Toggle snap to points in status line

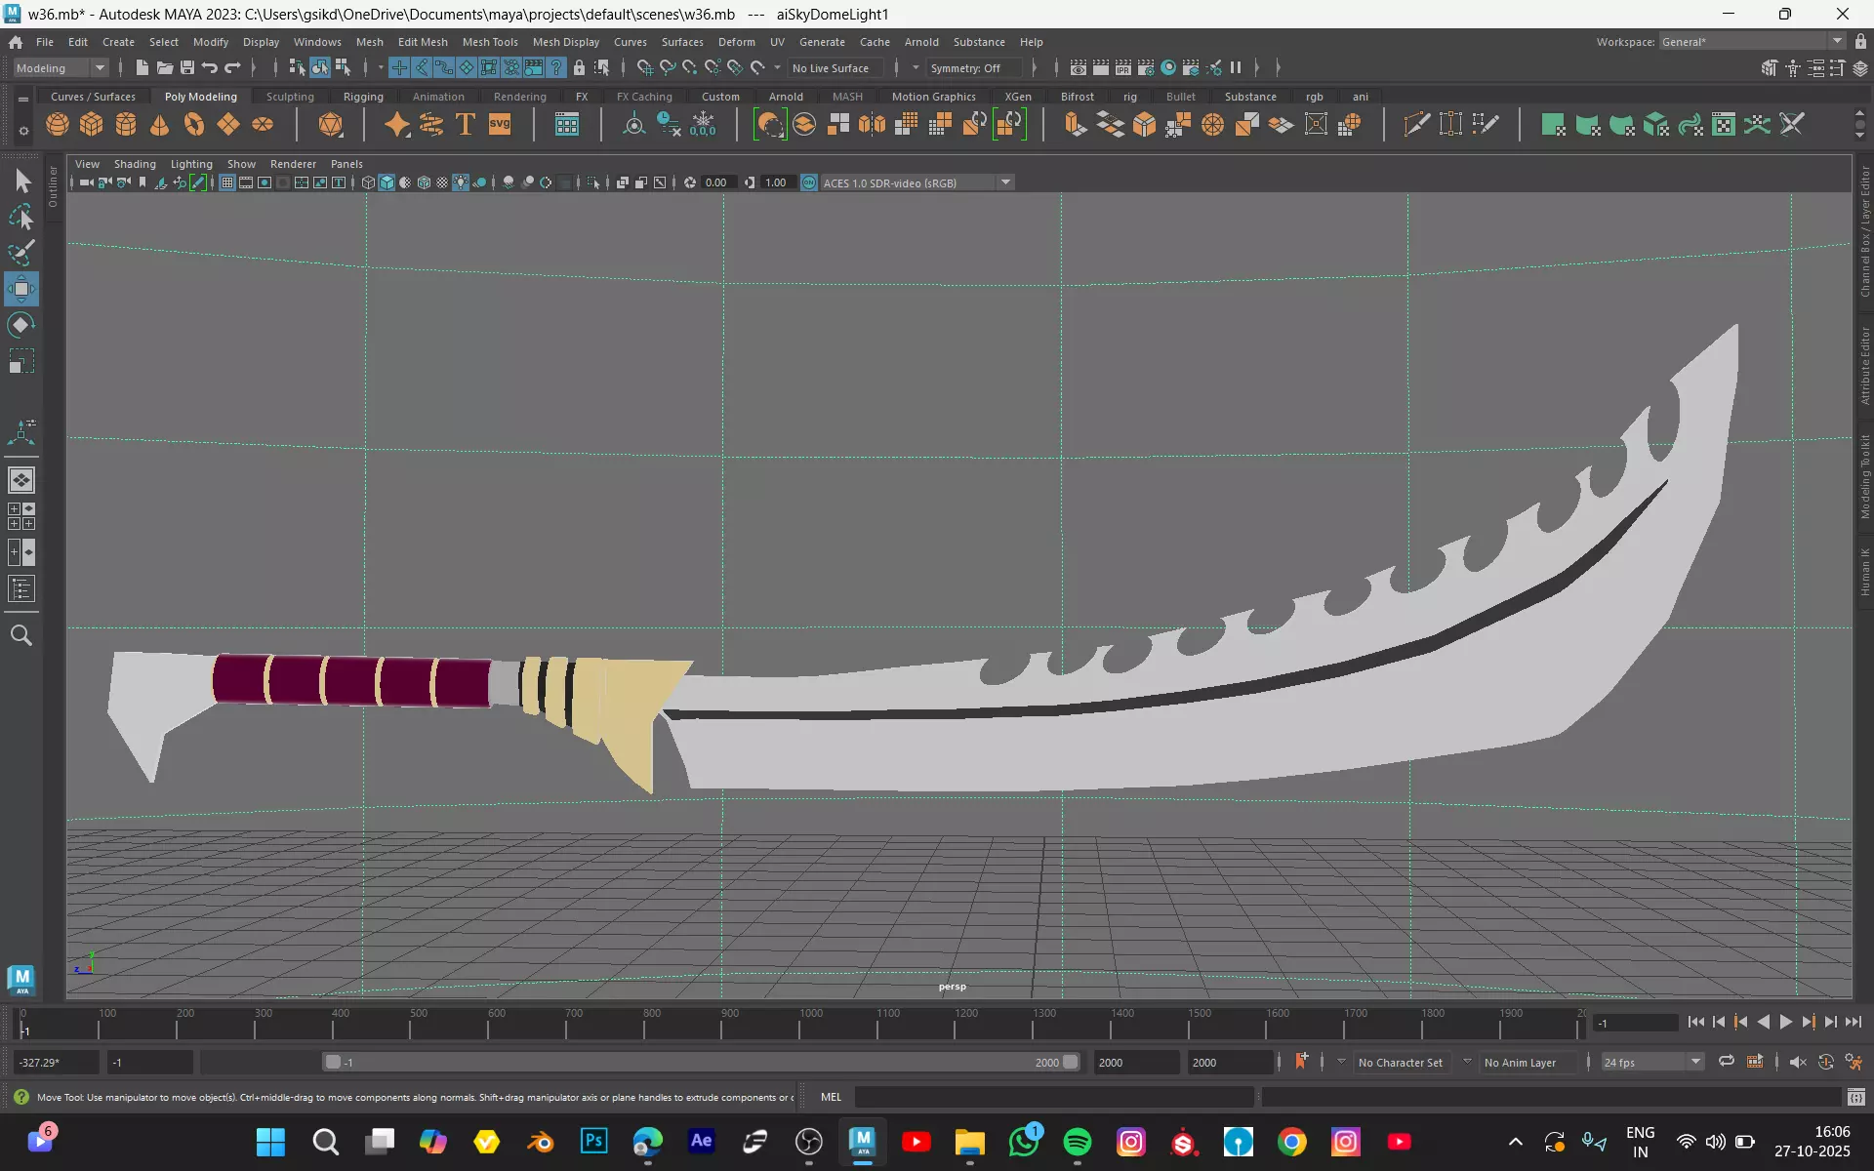pyautogui.click(x=690, y=67)
